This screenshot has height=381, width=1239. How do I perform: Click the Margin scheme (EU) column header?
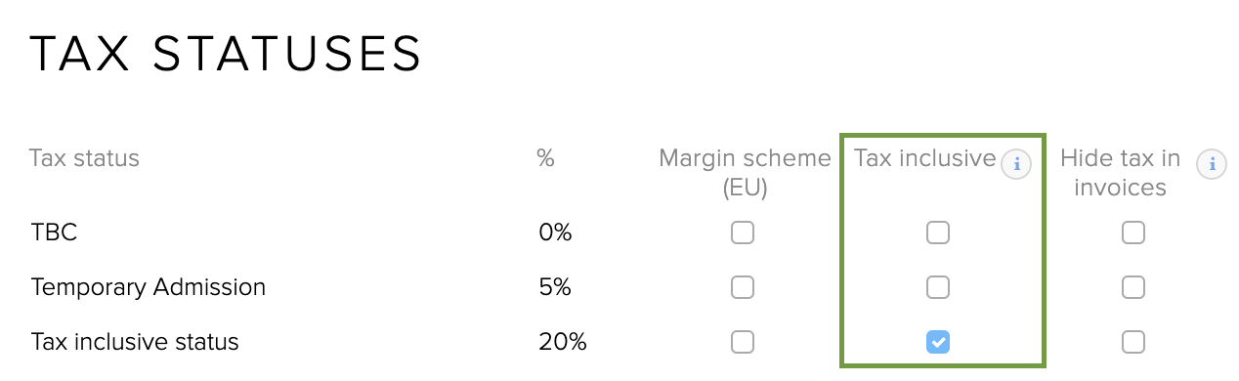click(745, 173)
